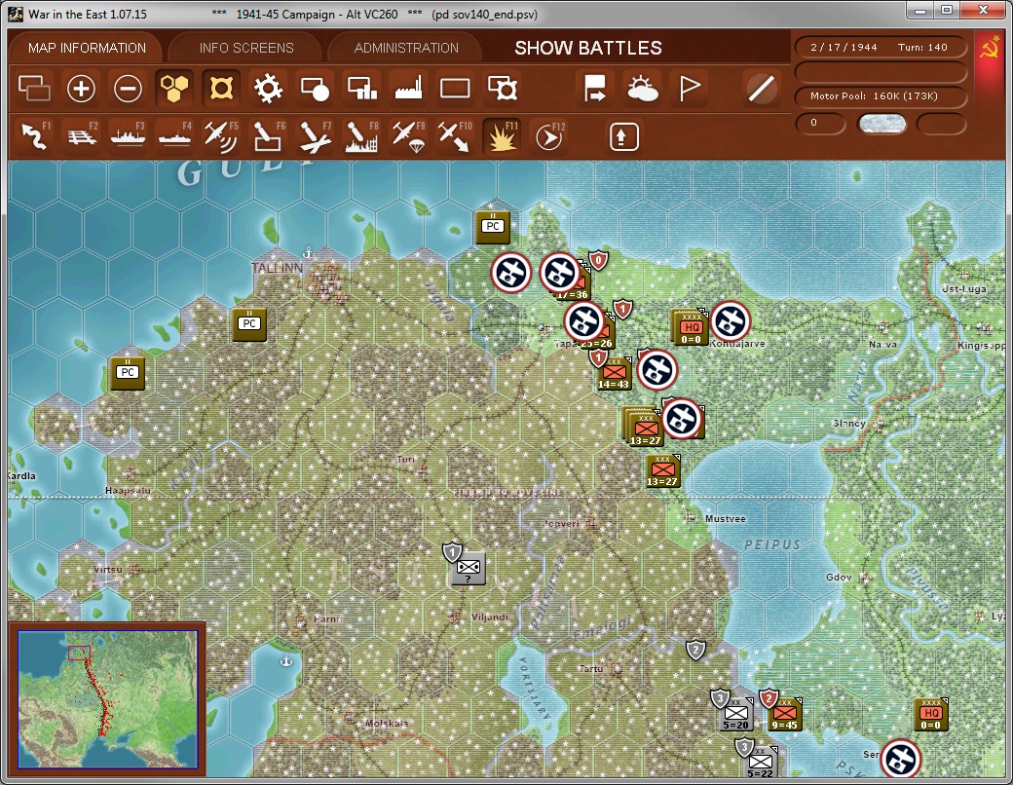The width and height of the screenshot is (1013, 785).
Task: Click the diagonal slash round button
Action: click(x=761, y=88)
